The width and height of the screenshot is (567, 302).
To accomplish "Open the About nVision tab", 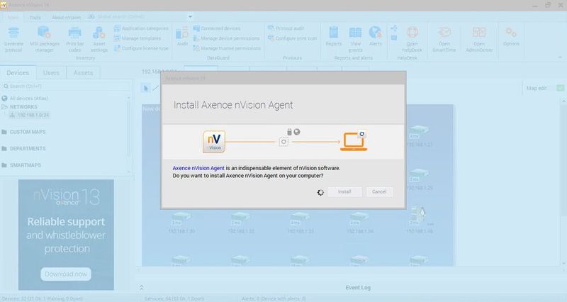I will tap(66, 17).
